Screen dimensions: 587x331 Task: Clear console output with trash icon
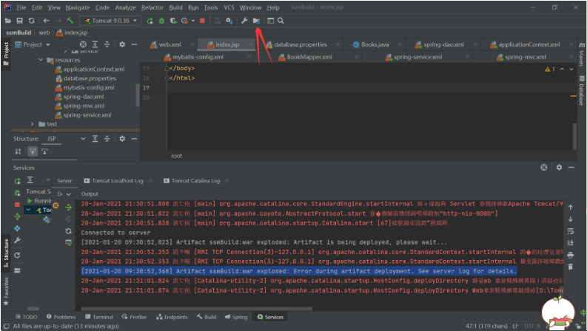(x=571, y=267)
